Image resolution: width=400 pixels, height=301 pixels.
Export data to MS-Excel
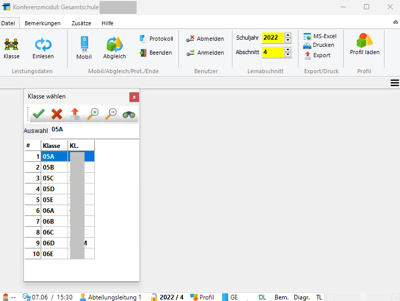pyautogui.click(x=320, y=36)
